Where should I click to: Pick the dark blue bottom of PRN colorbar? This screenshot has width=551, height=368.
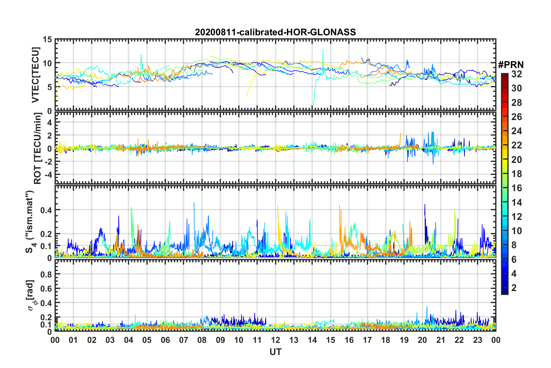click(504, 292)
